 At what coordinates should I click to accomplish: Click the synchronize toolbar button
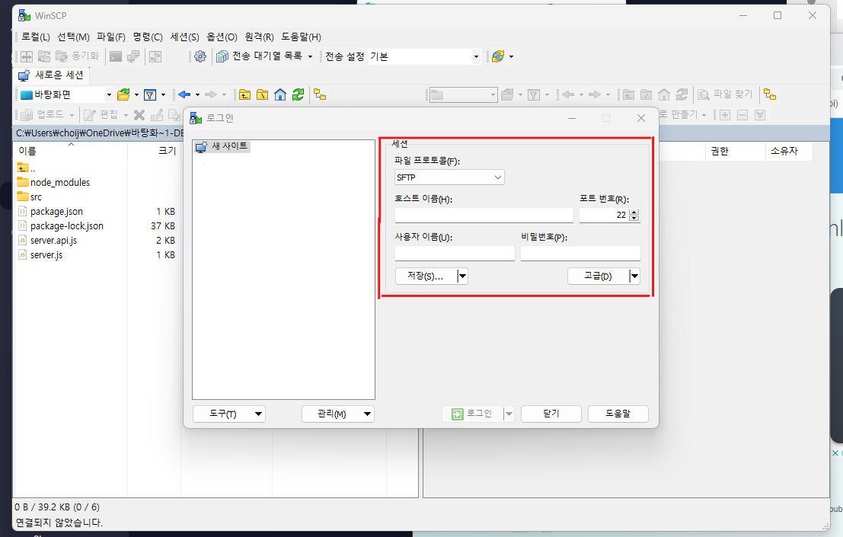tap(78, 56)
